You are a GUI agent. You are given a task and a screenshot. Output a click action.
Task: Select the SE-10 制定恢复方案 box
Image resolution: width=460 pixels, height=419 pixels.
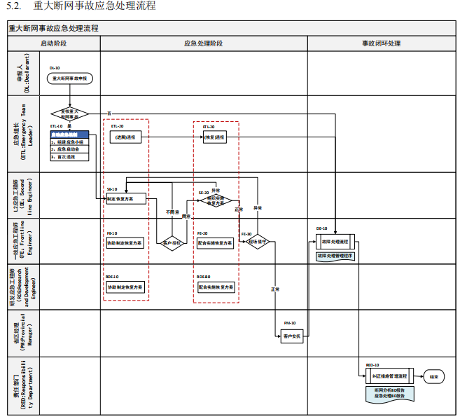(x=126, y=199)
